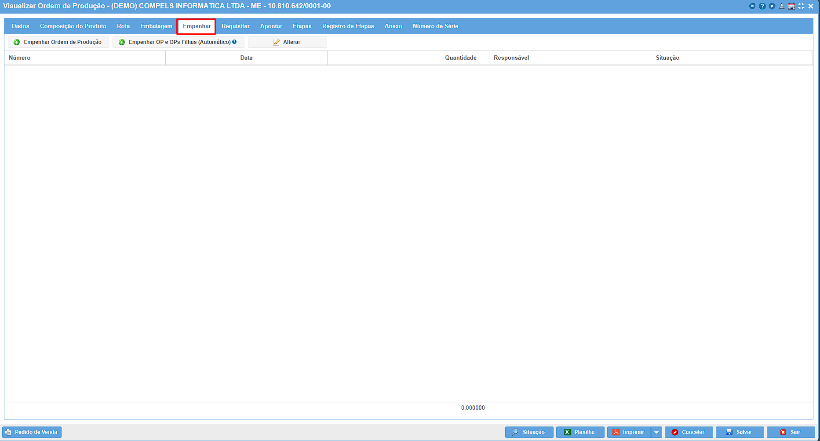Click the Imprimir button

coord(629,432)
